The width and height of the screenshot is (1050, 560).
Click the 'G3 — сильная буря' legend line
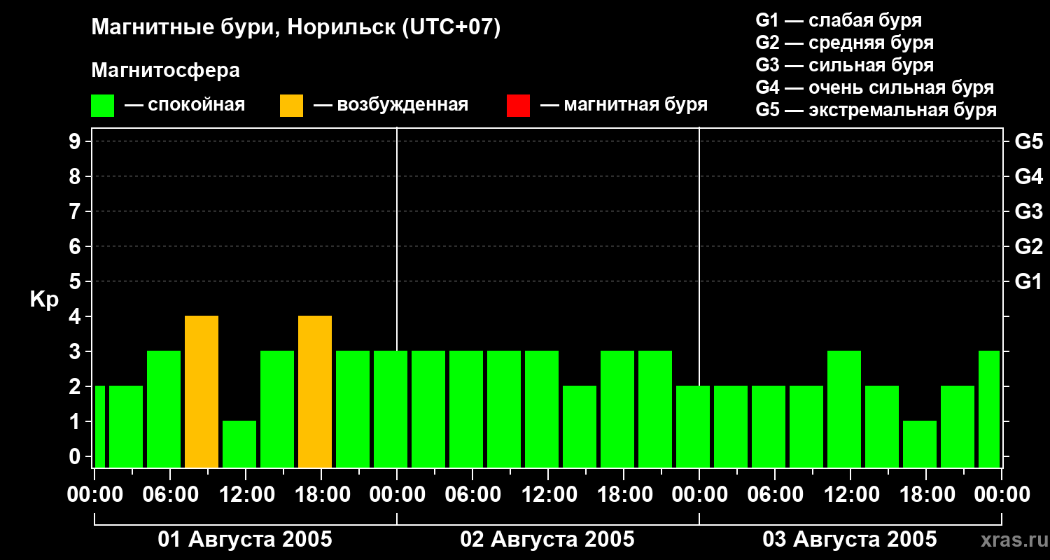844,65
